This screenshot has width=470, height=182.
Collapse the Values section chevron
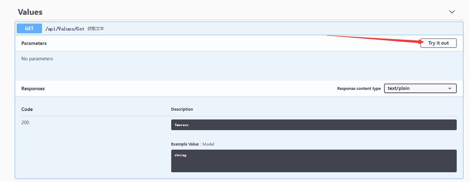[452, 12]
